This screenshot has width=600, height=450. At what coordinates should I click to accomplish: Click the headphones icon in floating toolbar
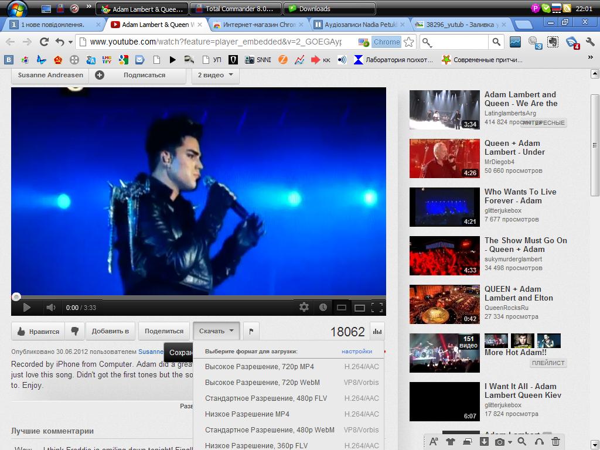pos(539,442)
